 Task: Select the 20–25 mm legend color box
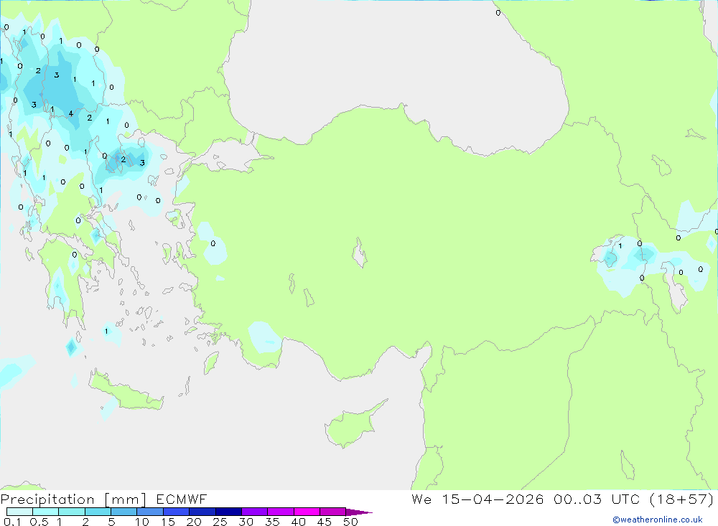(202, 512)
